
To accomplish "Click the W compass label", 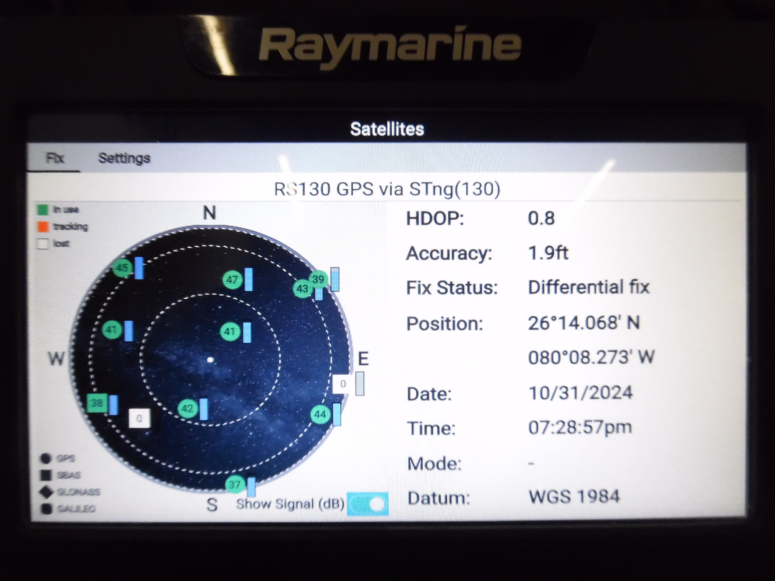I will coord(56,358).
